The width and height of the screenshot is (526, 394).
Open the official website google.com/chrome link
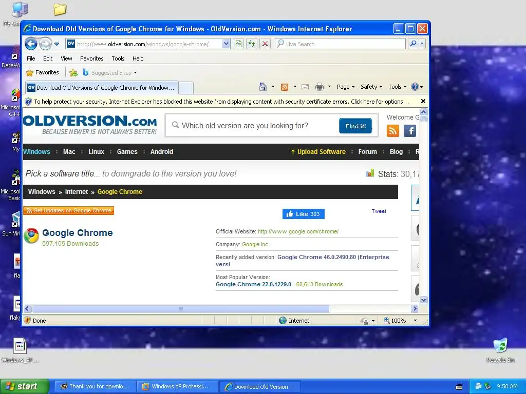click(x=298, y=231)
